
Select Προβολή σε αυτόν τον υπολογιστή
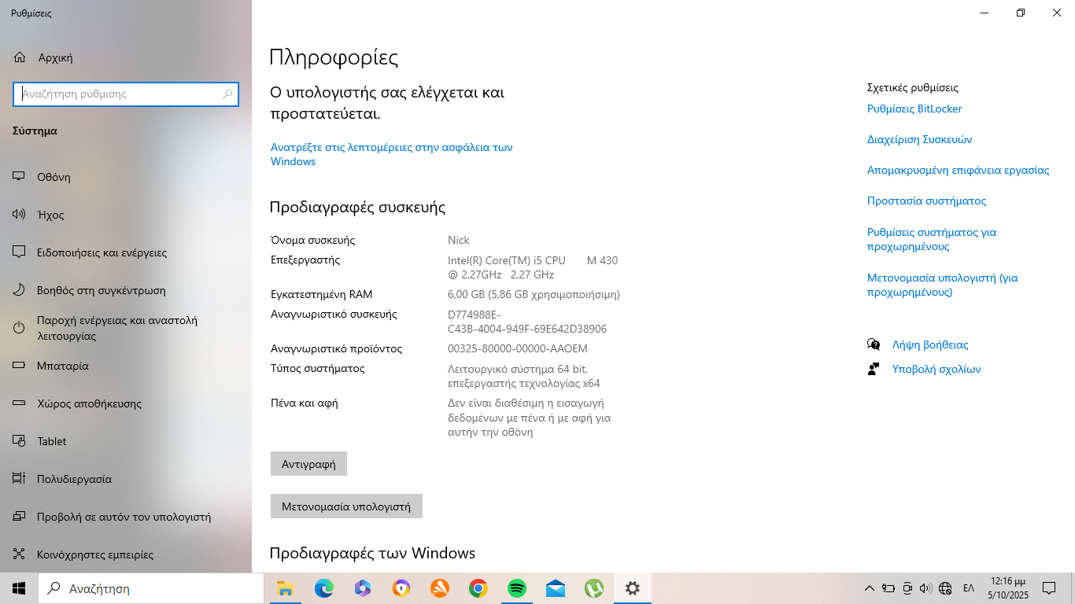pos(126,517)
